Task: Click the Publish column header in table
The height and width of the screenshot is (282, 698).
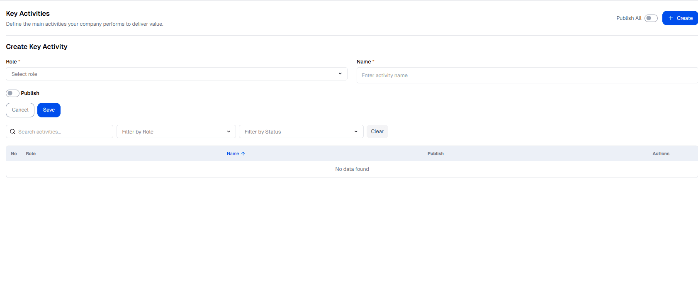Action: point(435,153)
